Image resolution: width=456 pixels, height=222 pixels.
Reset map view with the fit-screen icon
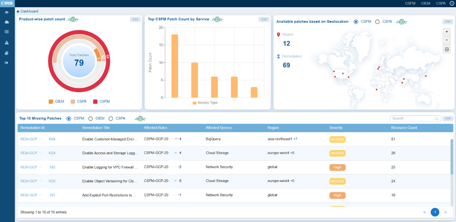(x=447, y=50)
